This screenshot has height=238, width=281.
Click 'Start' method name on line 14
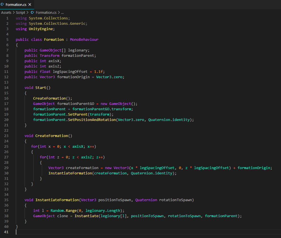[x=41, y=88]
